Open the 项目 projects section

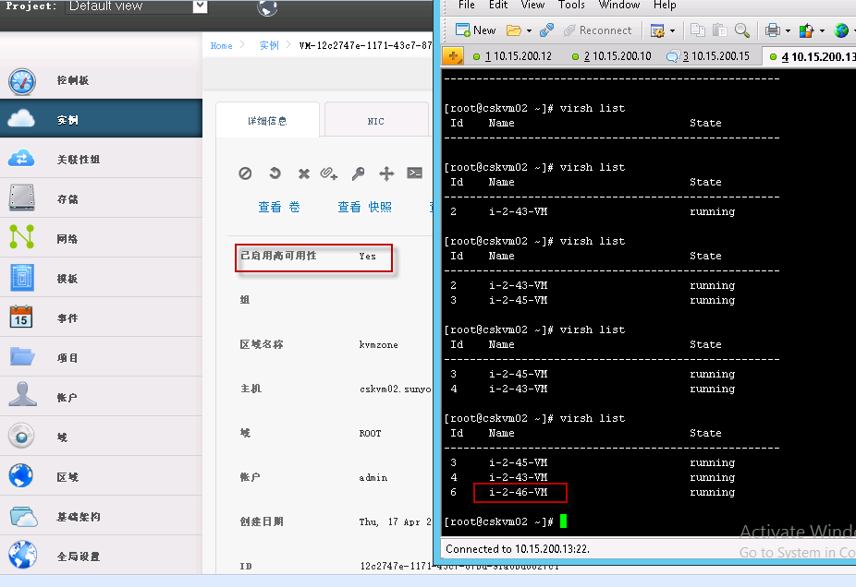point(101,357)
